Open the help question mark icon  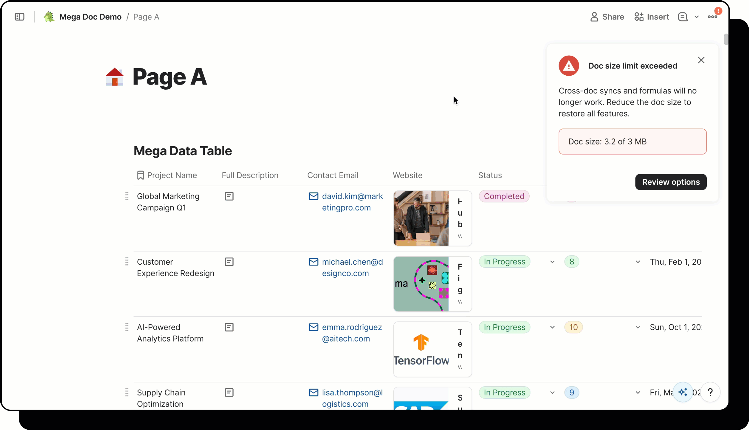(x=710, y=392)
